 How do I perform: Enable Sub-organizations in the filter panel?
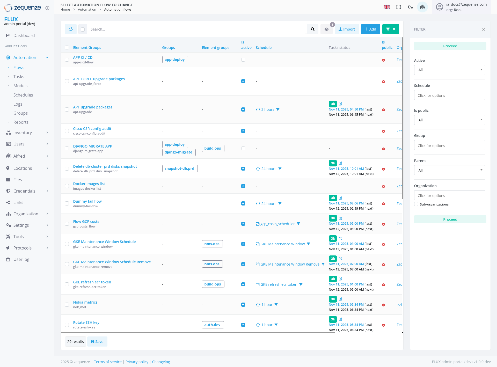(x=416, y=204)
